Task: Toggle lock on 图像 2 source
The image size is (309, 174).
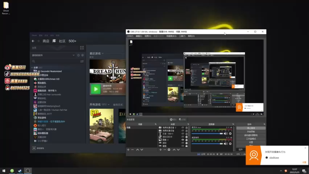Action: pyautogui.click(x=187, y=140)
